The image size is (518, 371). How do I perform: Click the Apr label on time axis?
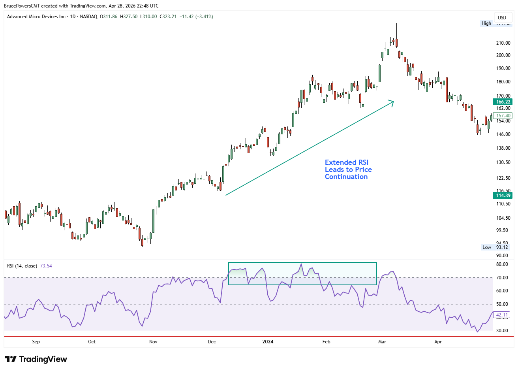tap(438, 342)
